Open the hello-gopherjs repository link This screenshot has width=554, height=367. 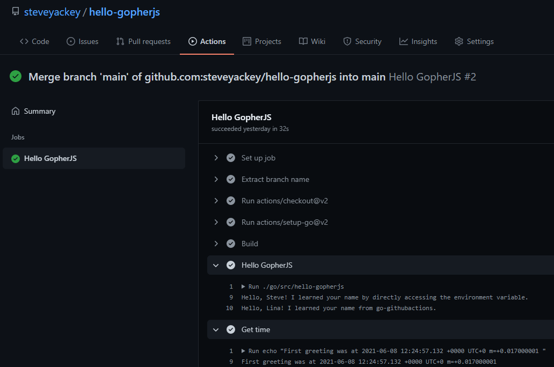coord(124,12)
